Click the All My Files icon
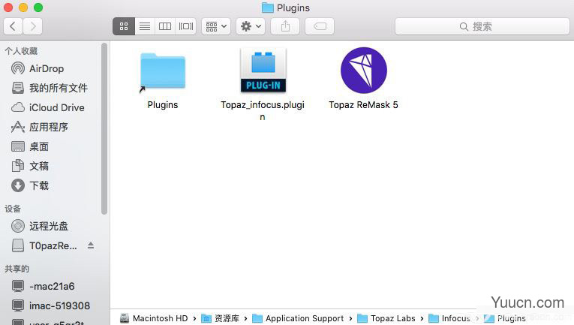Screen dimensions: 574x325 click(18, 88)
